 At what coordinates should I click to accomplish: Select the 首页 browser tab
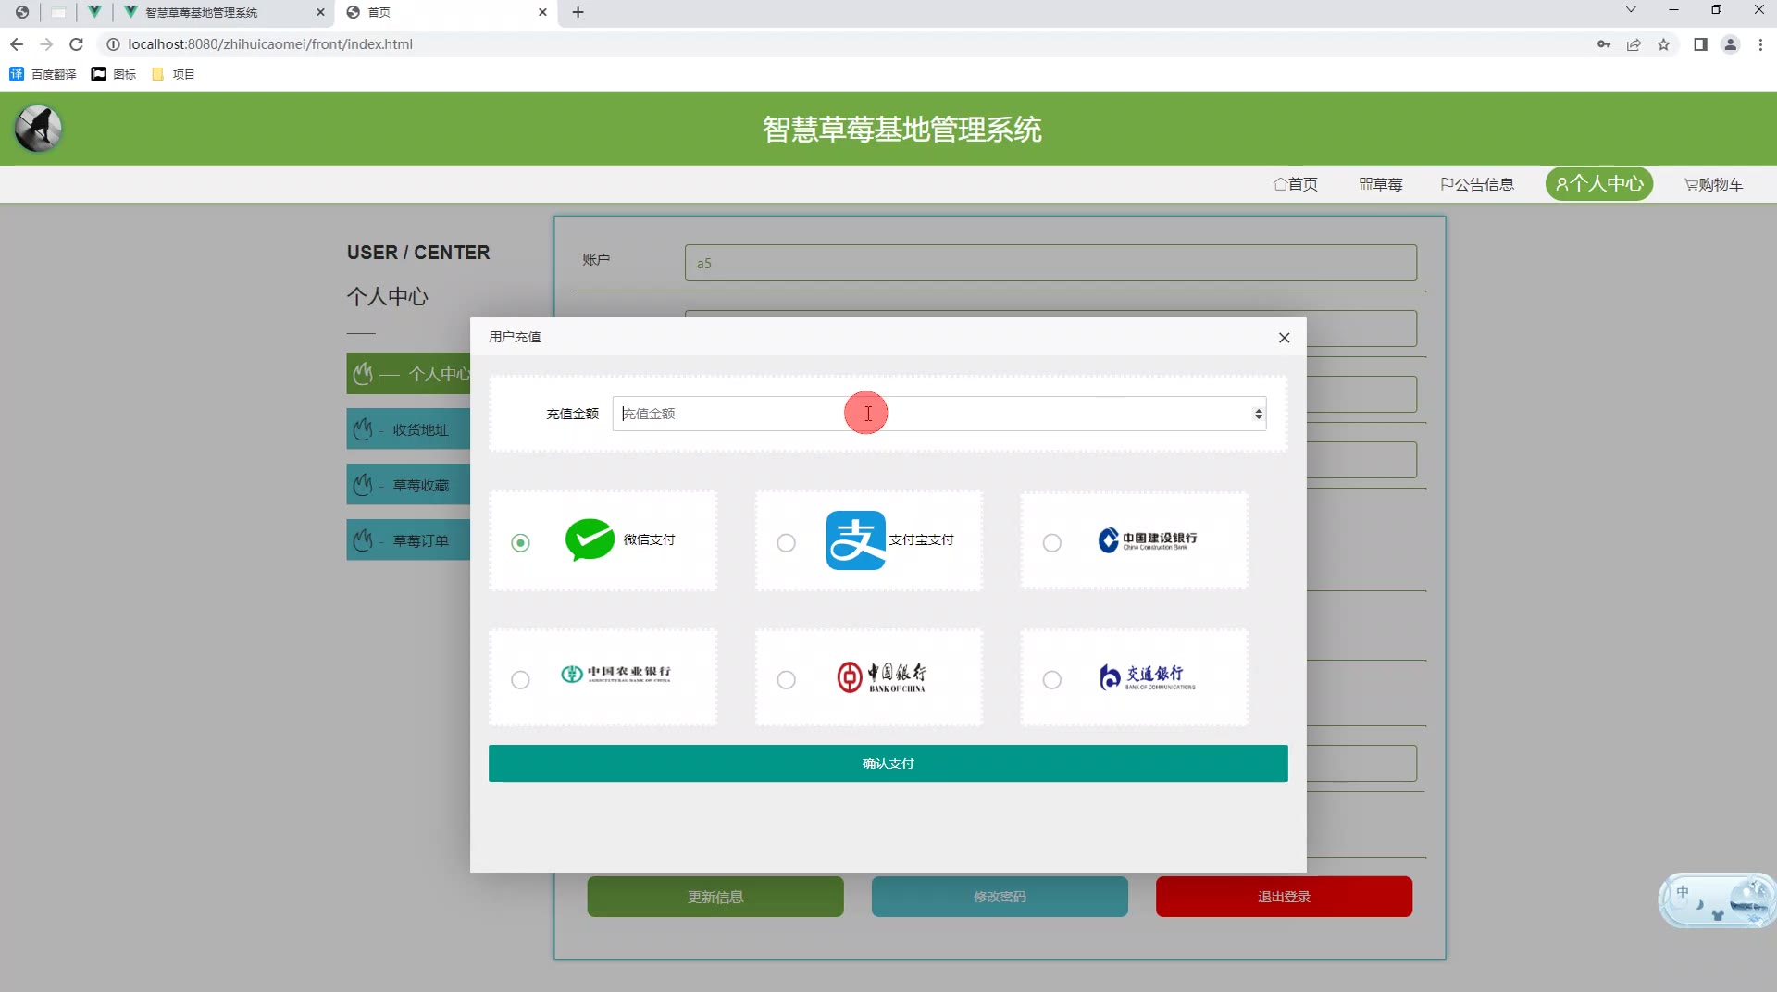coord(446,12)
